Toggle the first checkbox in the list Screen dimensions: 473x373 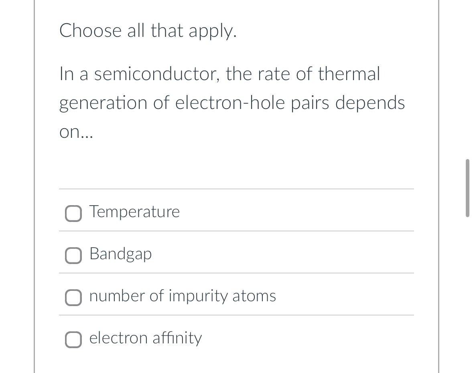73,213
